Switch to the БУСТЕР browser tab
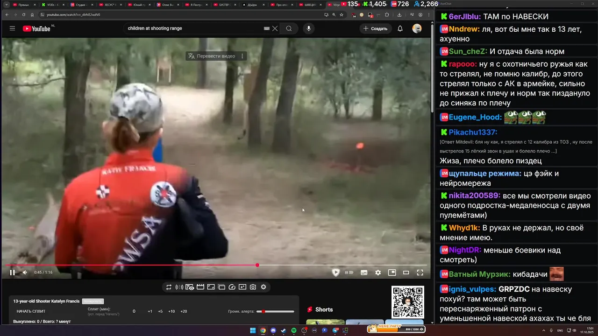The image size is (598, 336). click(x=224, y=4)
